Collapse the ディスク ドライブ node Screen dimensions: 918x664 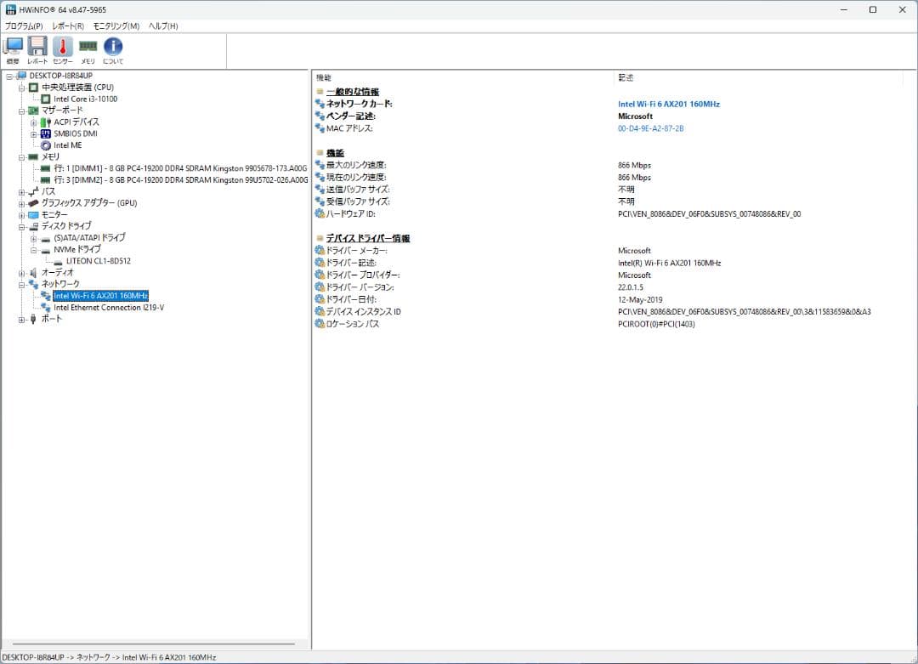point(21,227)
